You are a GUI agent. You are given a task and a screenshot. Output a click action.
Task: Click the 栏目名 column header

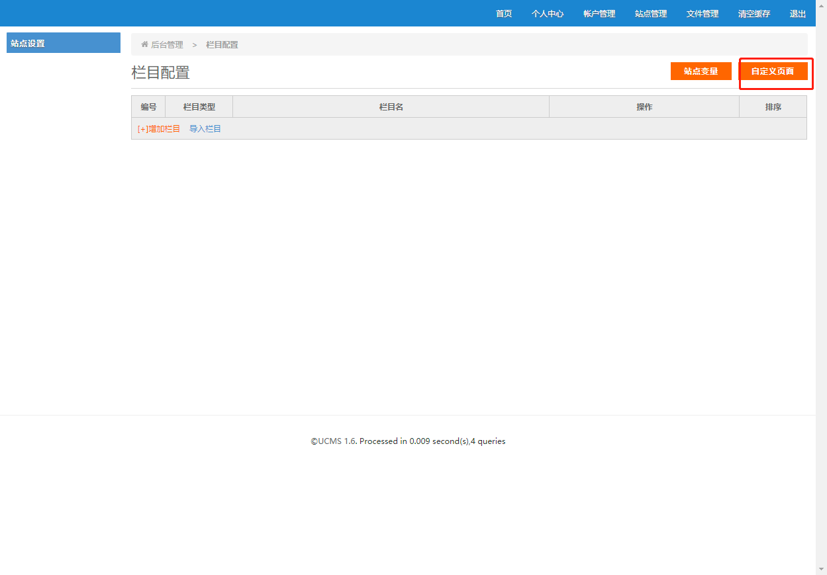(391, 107)
